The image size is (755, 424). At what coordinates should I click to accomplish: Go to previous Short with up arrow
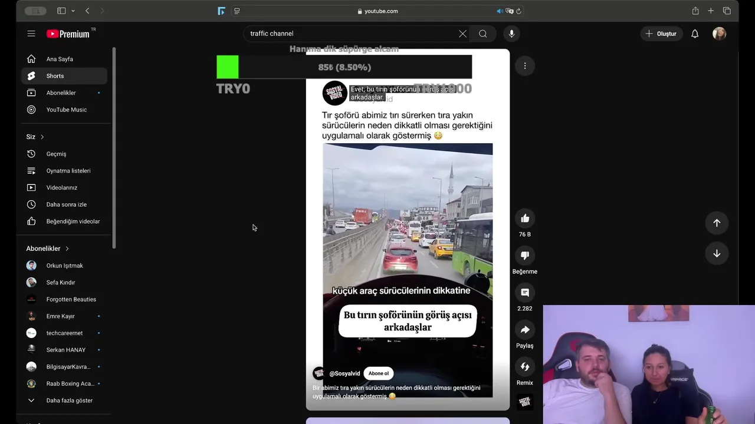717,223
